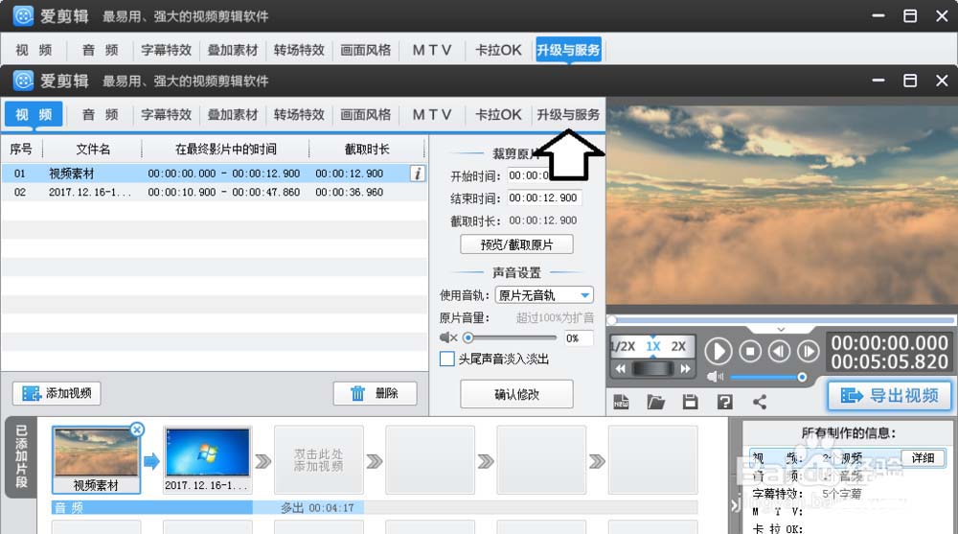Select row 01 视频素材 in list
958x534 pixels.
tap(214, 174)
